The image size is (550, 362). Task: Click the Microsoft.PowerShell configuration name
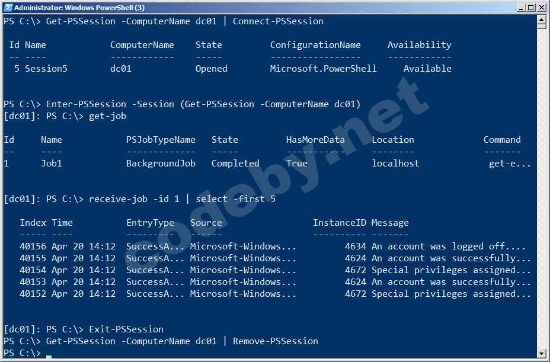click(323, 69)
